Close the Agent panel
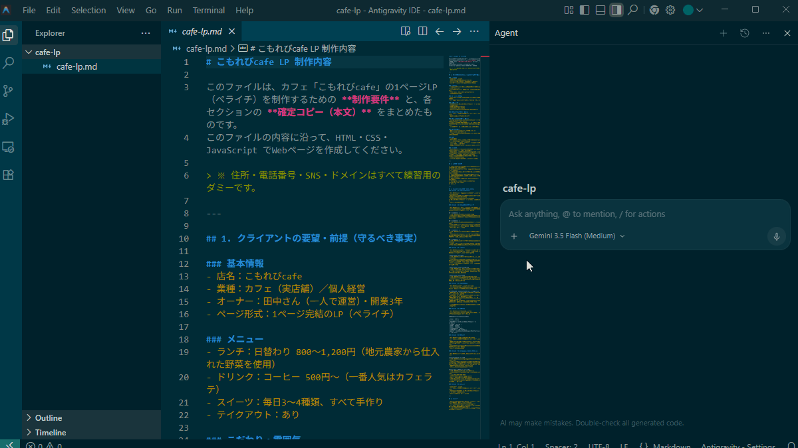798x448 pixels. click(x=787, y=33)
